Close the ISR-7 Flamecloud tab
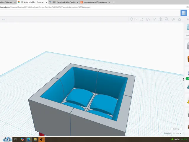The image size is (189, 142). [78, 2]
